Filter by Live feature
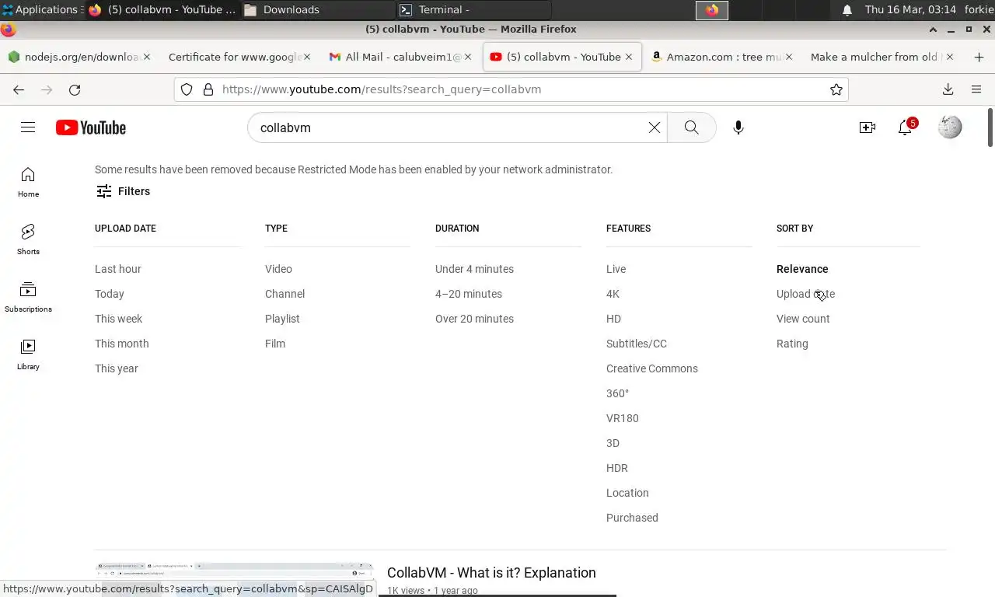This screenshot has width=995, height=597. (x=616, y=269)
